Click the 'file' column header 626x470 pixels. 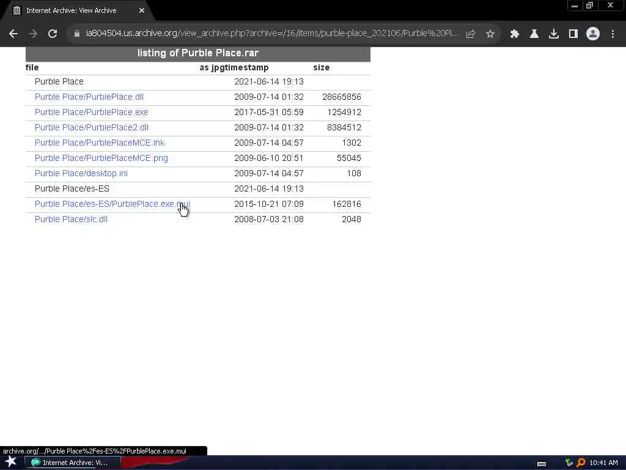click(32, 67)
